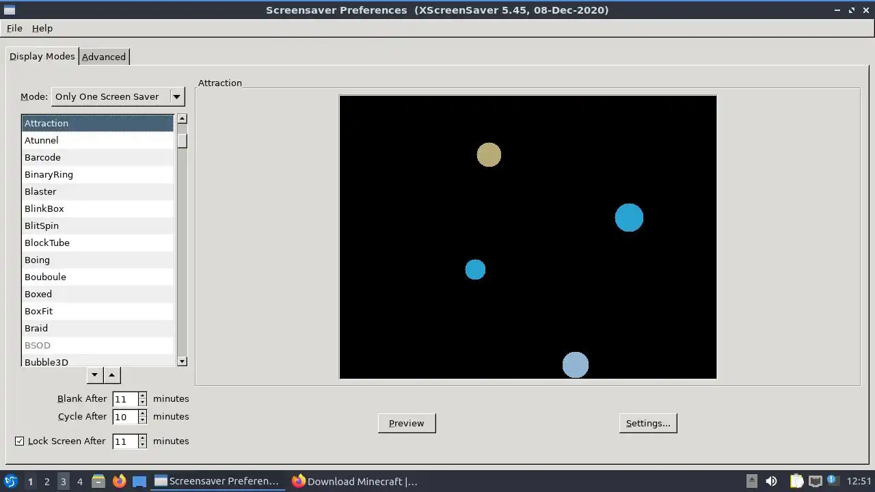
Task: Decrease the Cycle After minutes value
Action: point(142,420)
